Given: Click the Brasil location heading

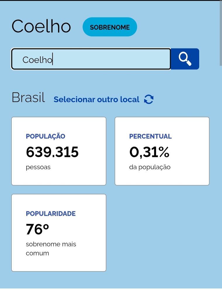Looking at the screenshot, I should click(28, 98).
